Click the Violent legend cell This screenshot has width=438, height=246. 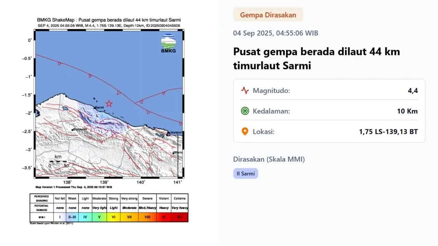[164, 199]
